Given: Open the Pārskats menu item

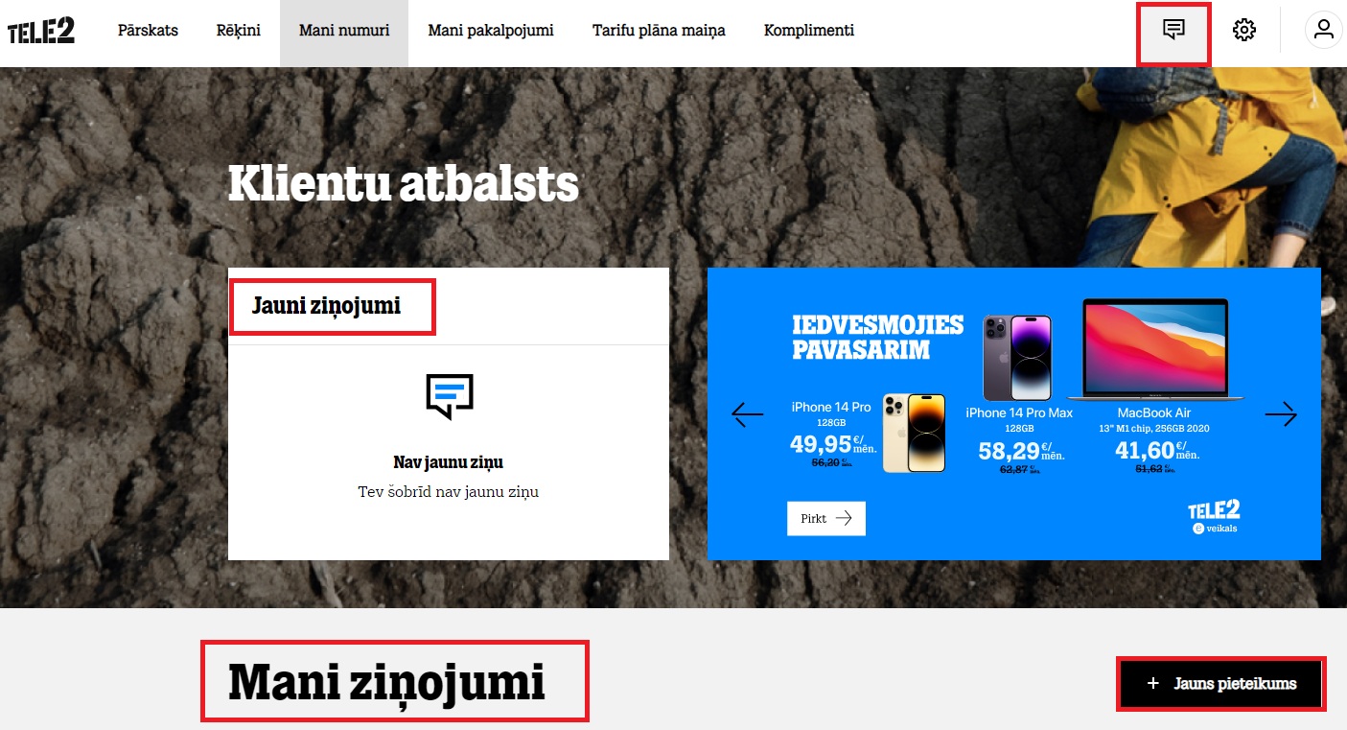Looking at the screenshot, I should tap(148, 31).
